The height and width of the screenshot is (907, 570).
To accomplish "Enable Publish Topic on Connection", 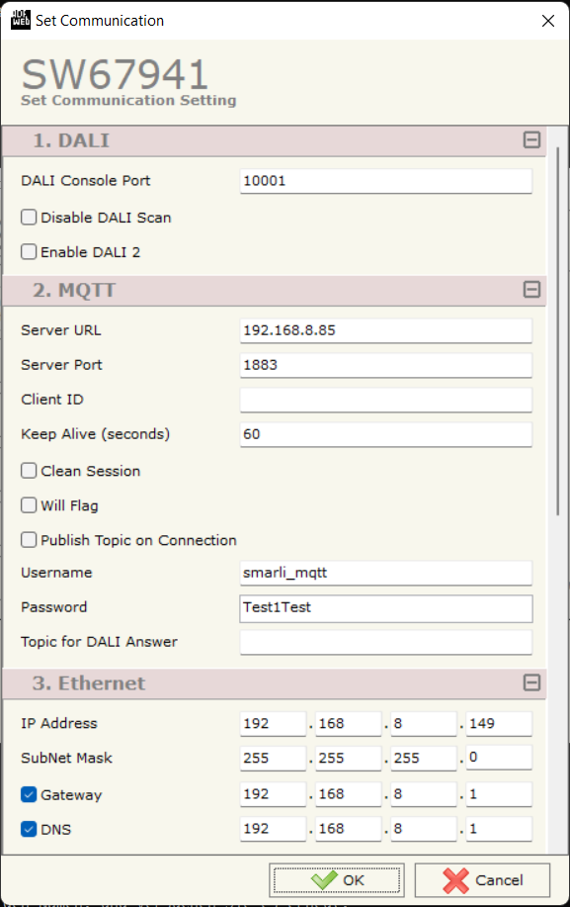I will (29, 540).
